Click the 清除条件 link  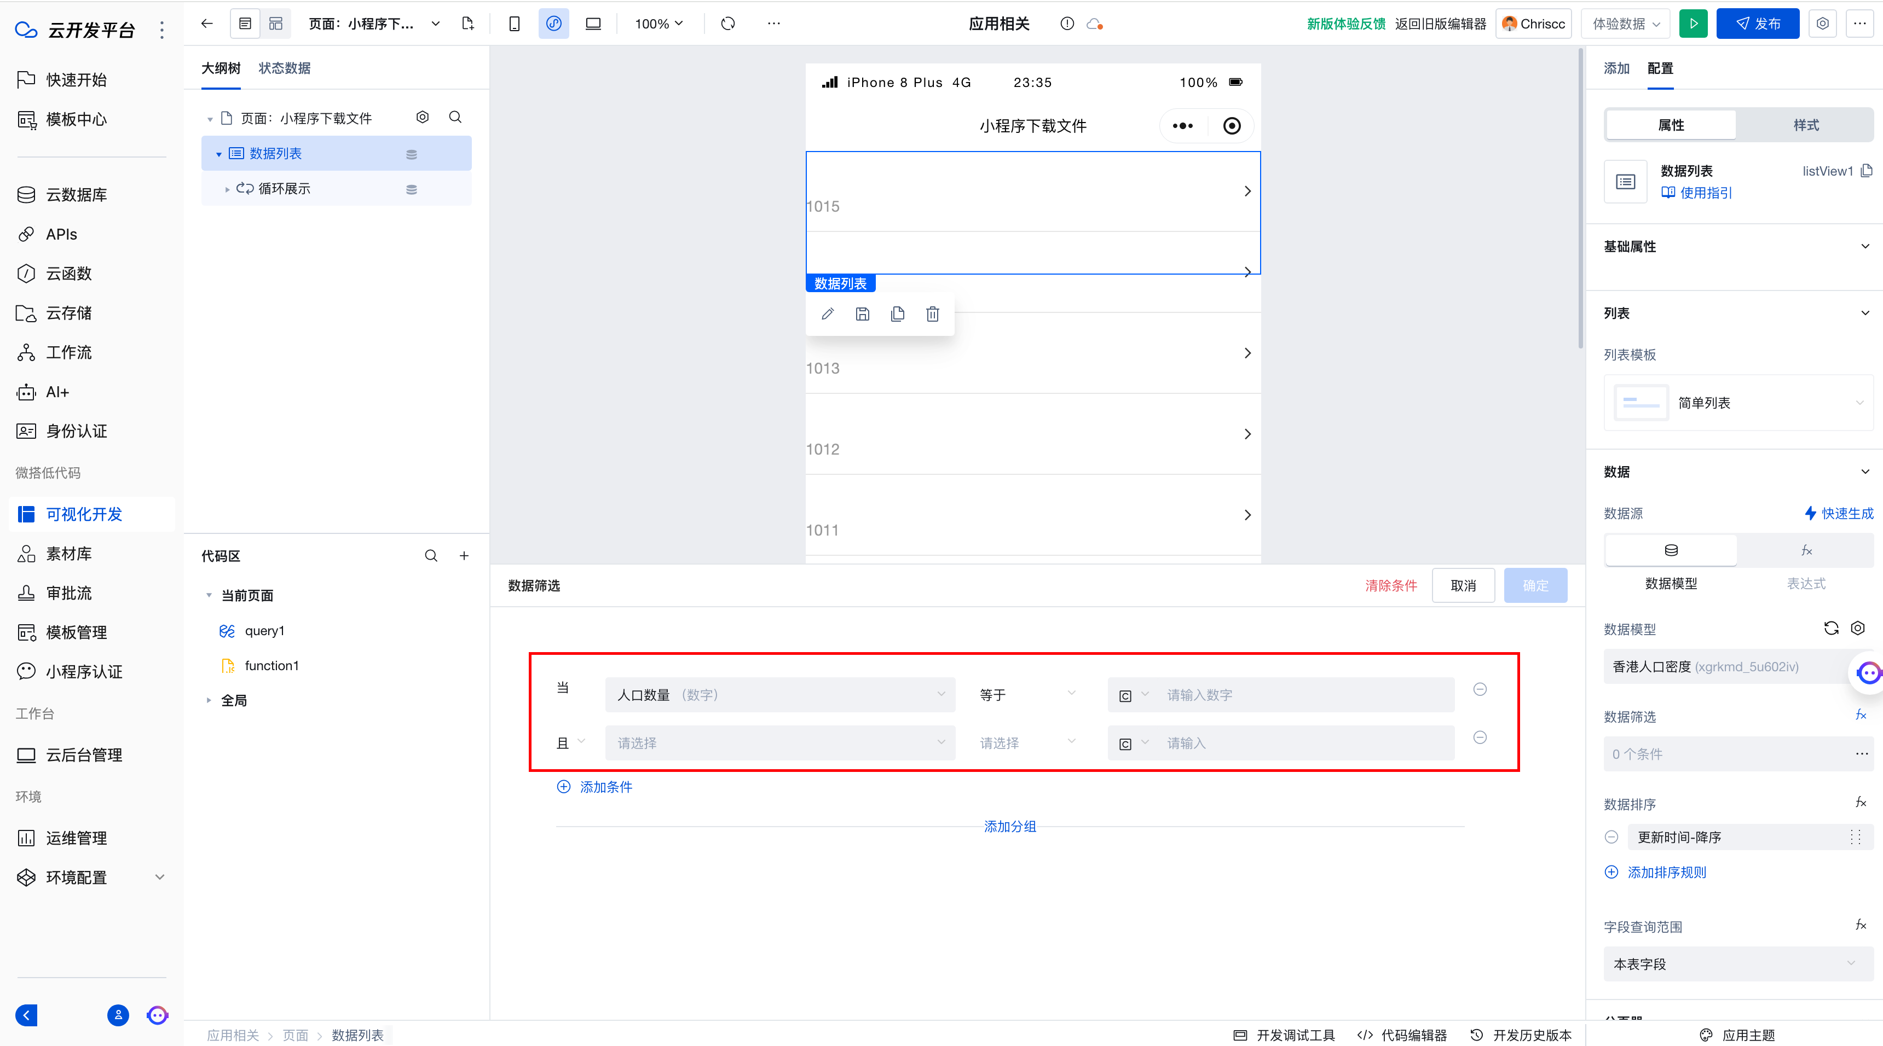pos(1390,586)
